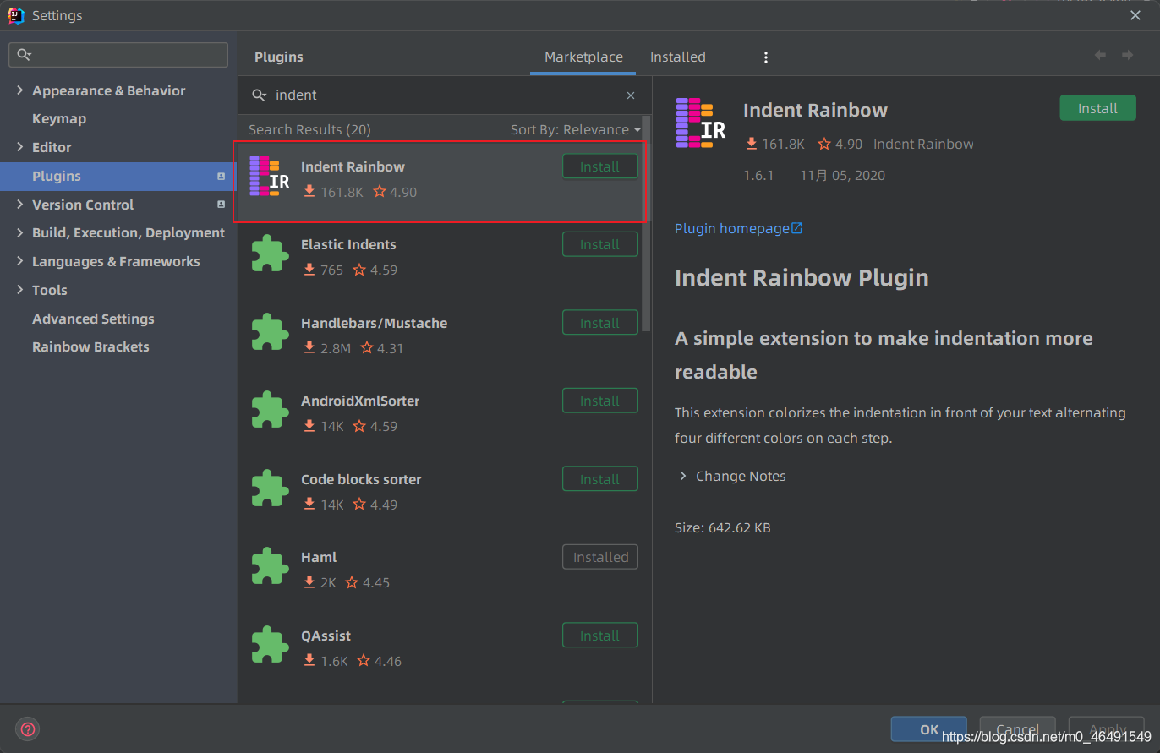The height and width of the screenshot is (753, 1160).
Task: Click the Haml plugin puzzle icon
Action: (x=270, y=566)
